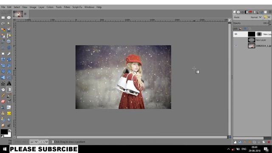Select the Paintbrush tool

tap(9, 95)
